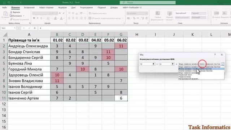Apply the Гарний (Good) cell style

point(199,13)
